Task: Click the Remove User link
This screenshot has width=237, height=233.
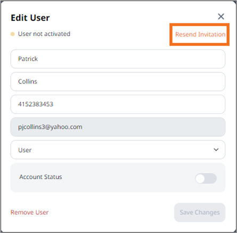Action: pyautogui.click(x=29, y=212)
